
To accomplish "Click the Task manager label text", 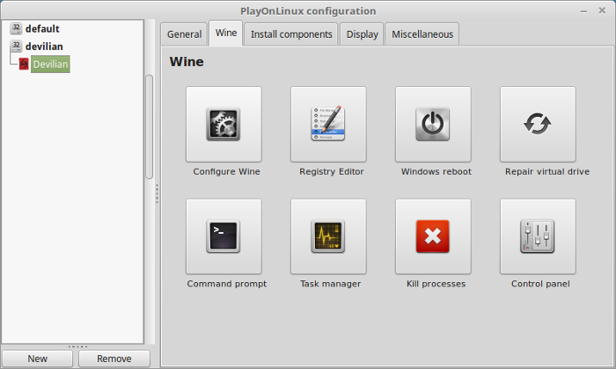I will point(330,284).
